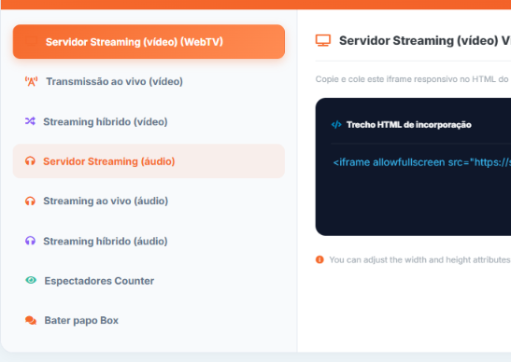Open Espectadores Counter menu item

149,281
